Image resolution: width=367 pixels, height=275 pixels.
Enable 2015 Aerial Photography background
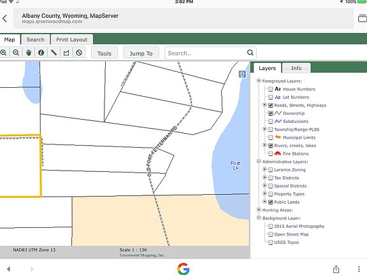tap(271, 226)
